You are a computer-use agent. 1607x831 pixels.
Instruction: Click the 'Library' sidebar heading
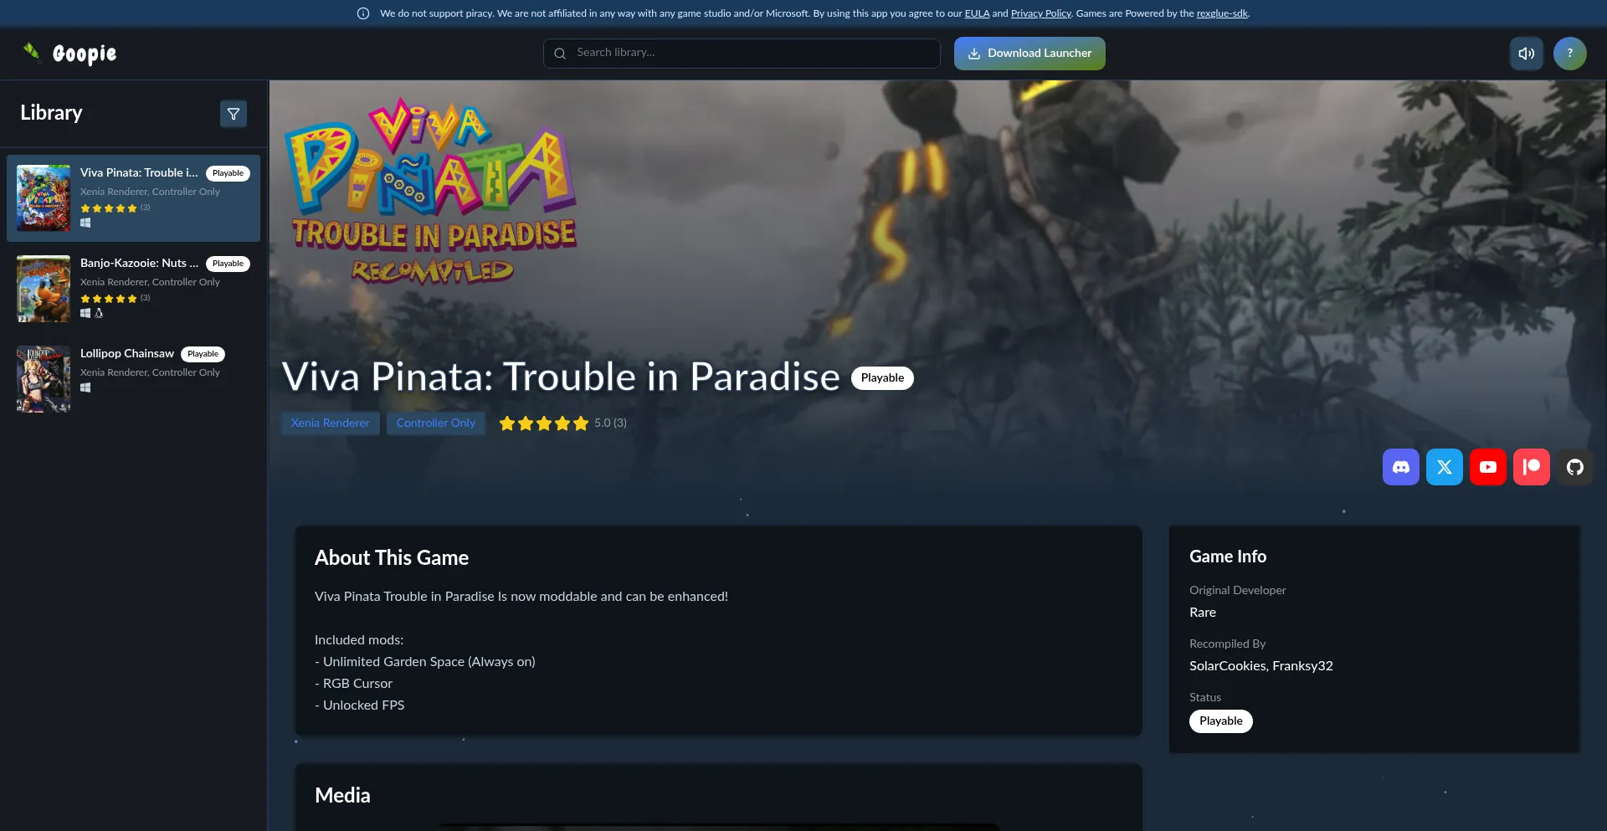(51, 113)
